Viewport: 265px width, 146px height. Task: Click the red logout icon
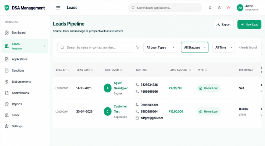[229, 8]
